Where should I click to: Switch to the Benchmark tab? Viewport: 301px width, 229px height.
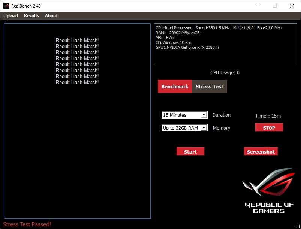(175, 86)
